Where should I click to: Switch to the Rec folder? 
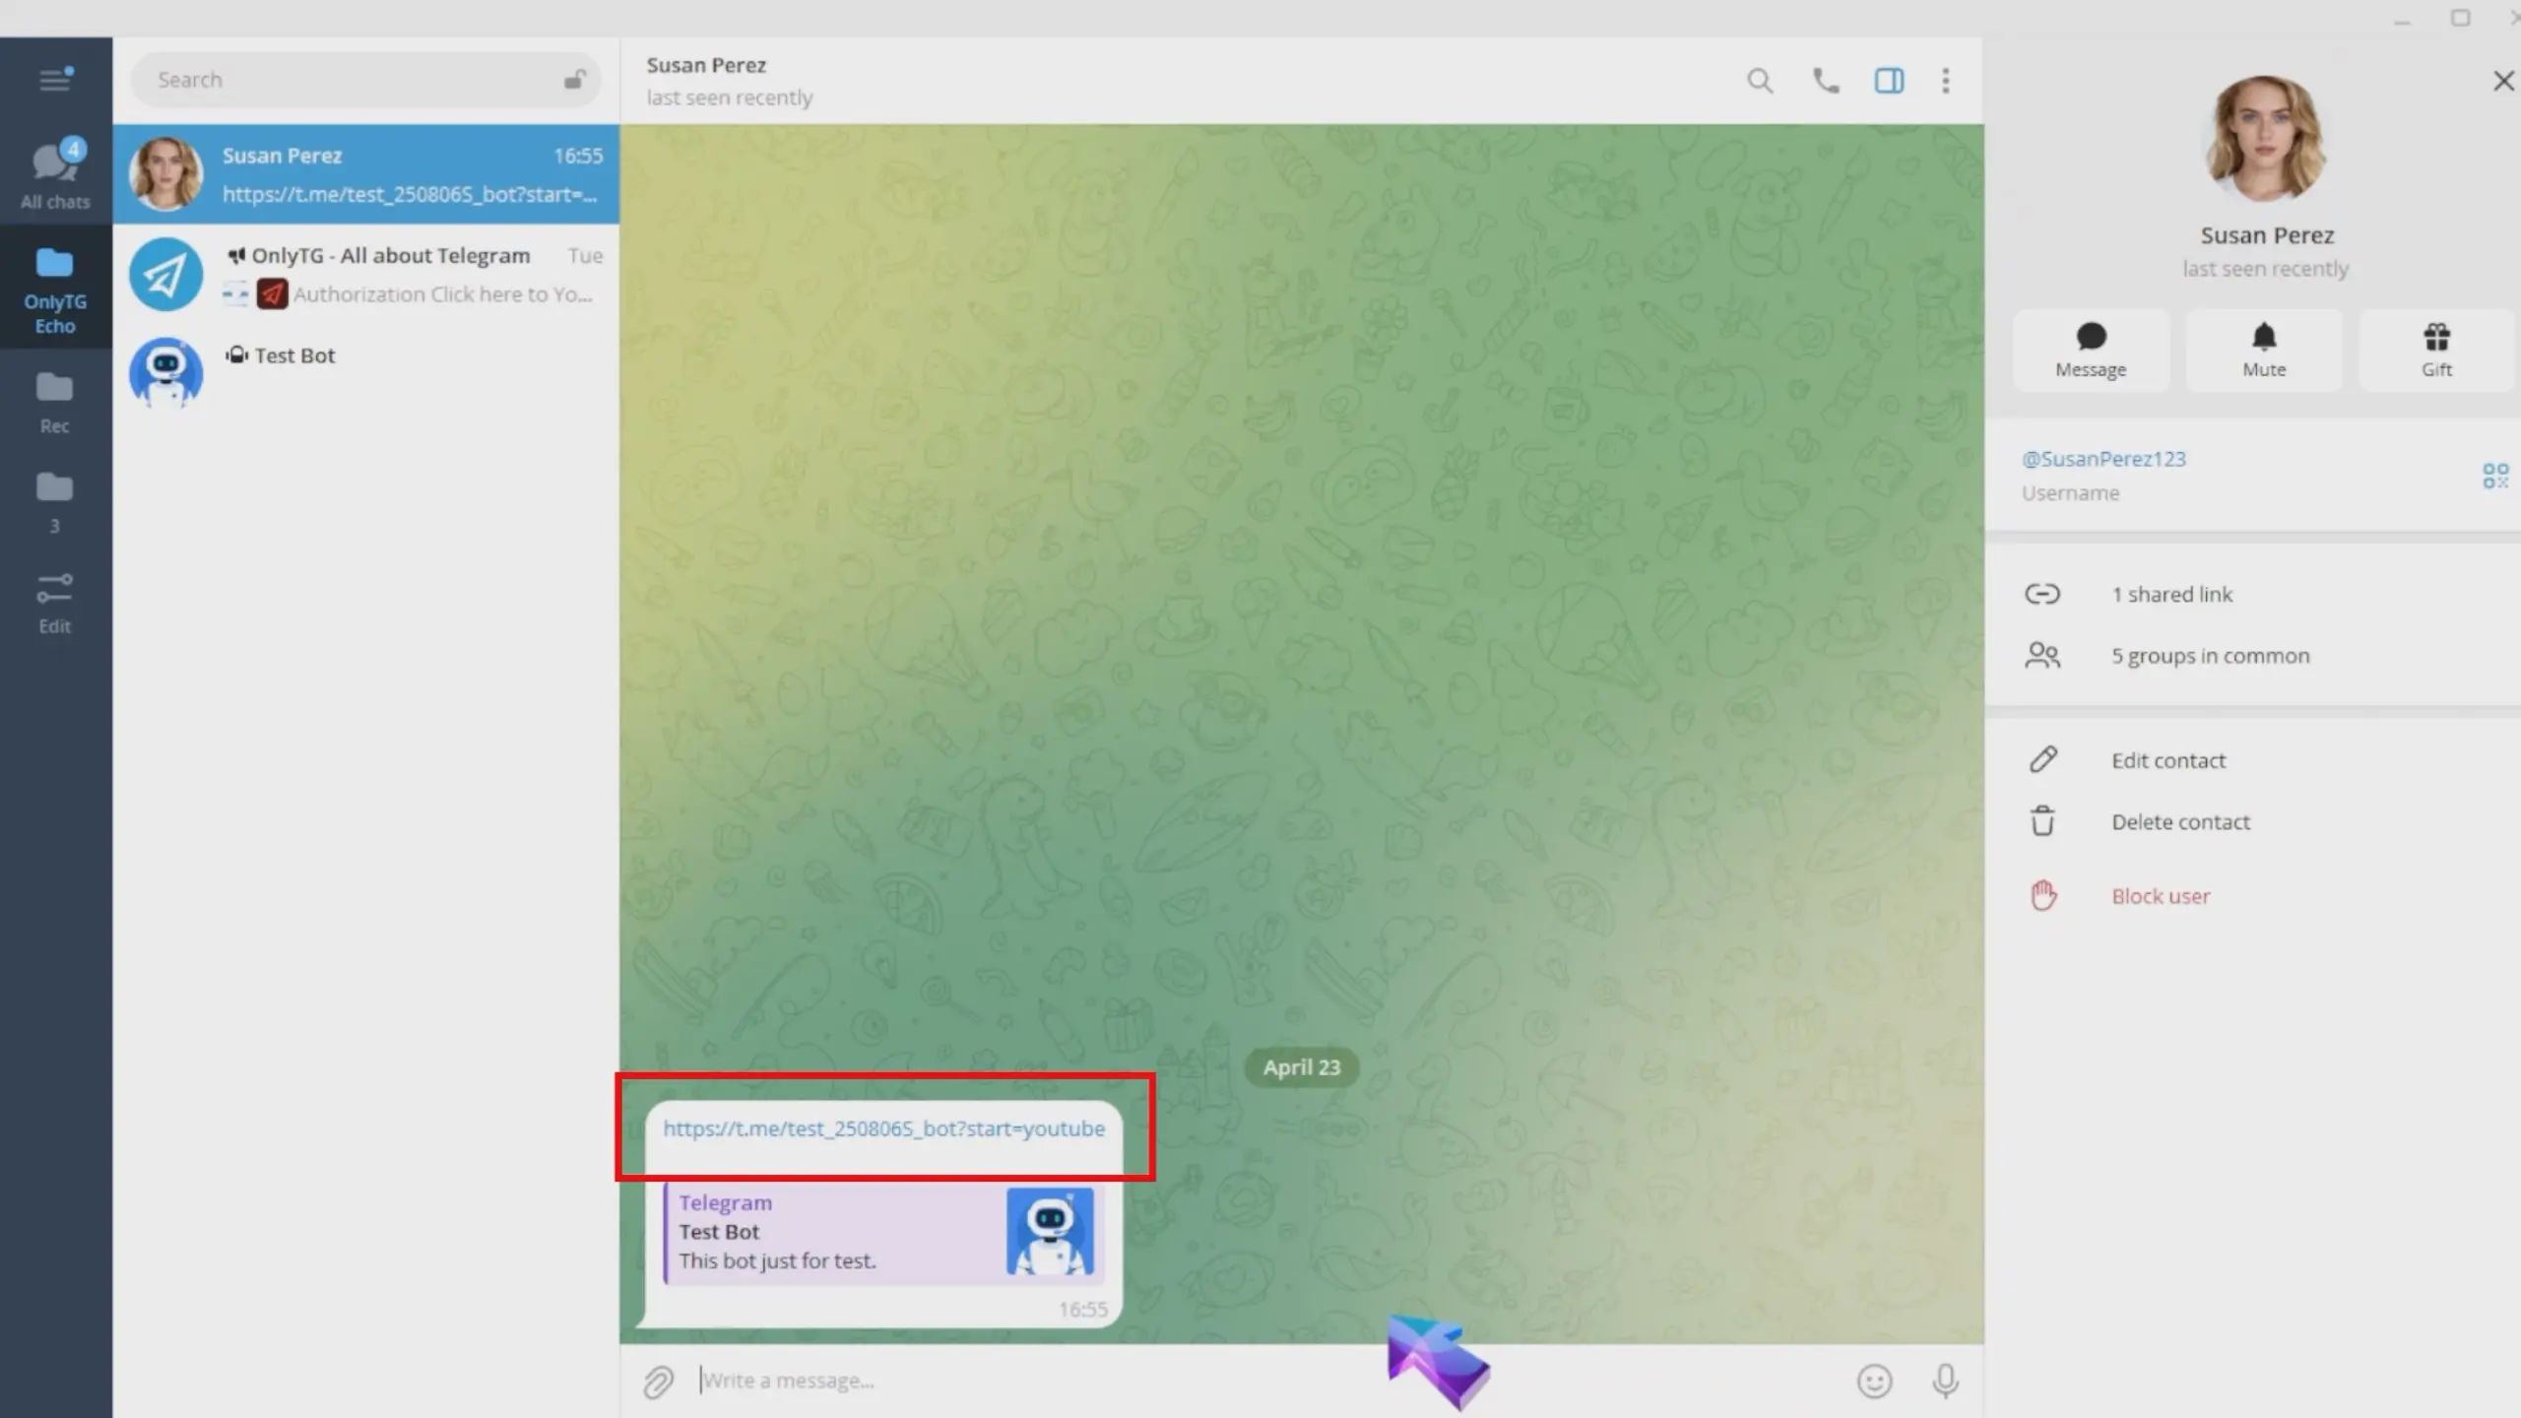point(55,402)
